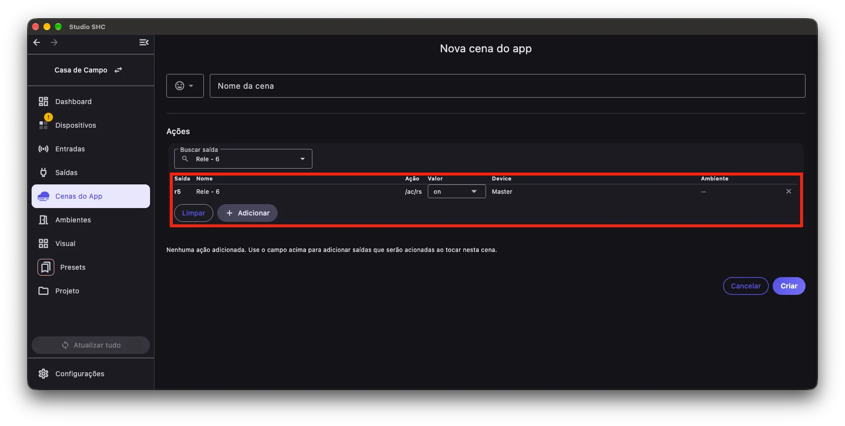Screen dimensions: 845x426
Task: Open the scene emoji icon picker
Action: pos(185,86)
